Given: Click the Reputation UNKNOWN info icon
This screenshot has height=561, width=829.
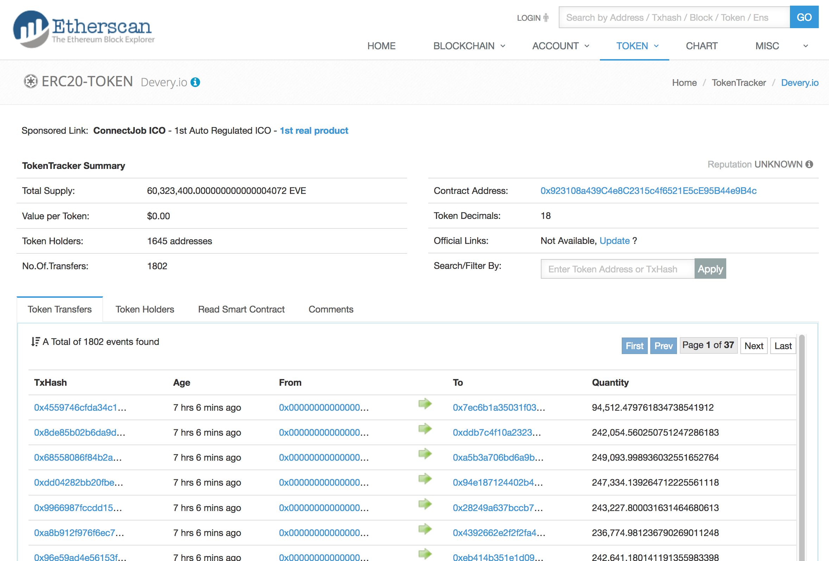Looking at the screenshot, I should (809, 164).
